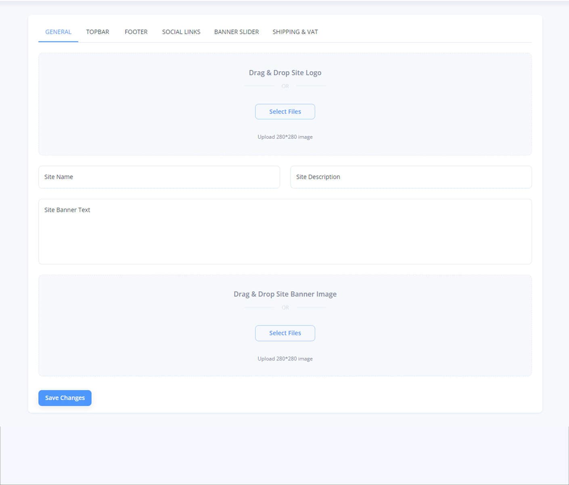Image resolution: width=569 pixels, height=485 pixels.
Task: Click the Upload 280*280 hint under the banner
Action: coord(285,358)
